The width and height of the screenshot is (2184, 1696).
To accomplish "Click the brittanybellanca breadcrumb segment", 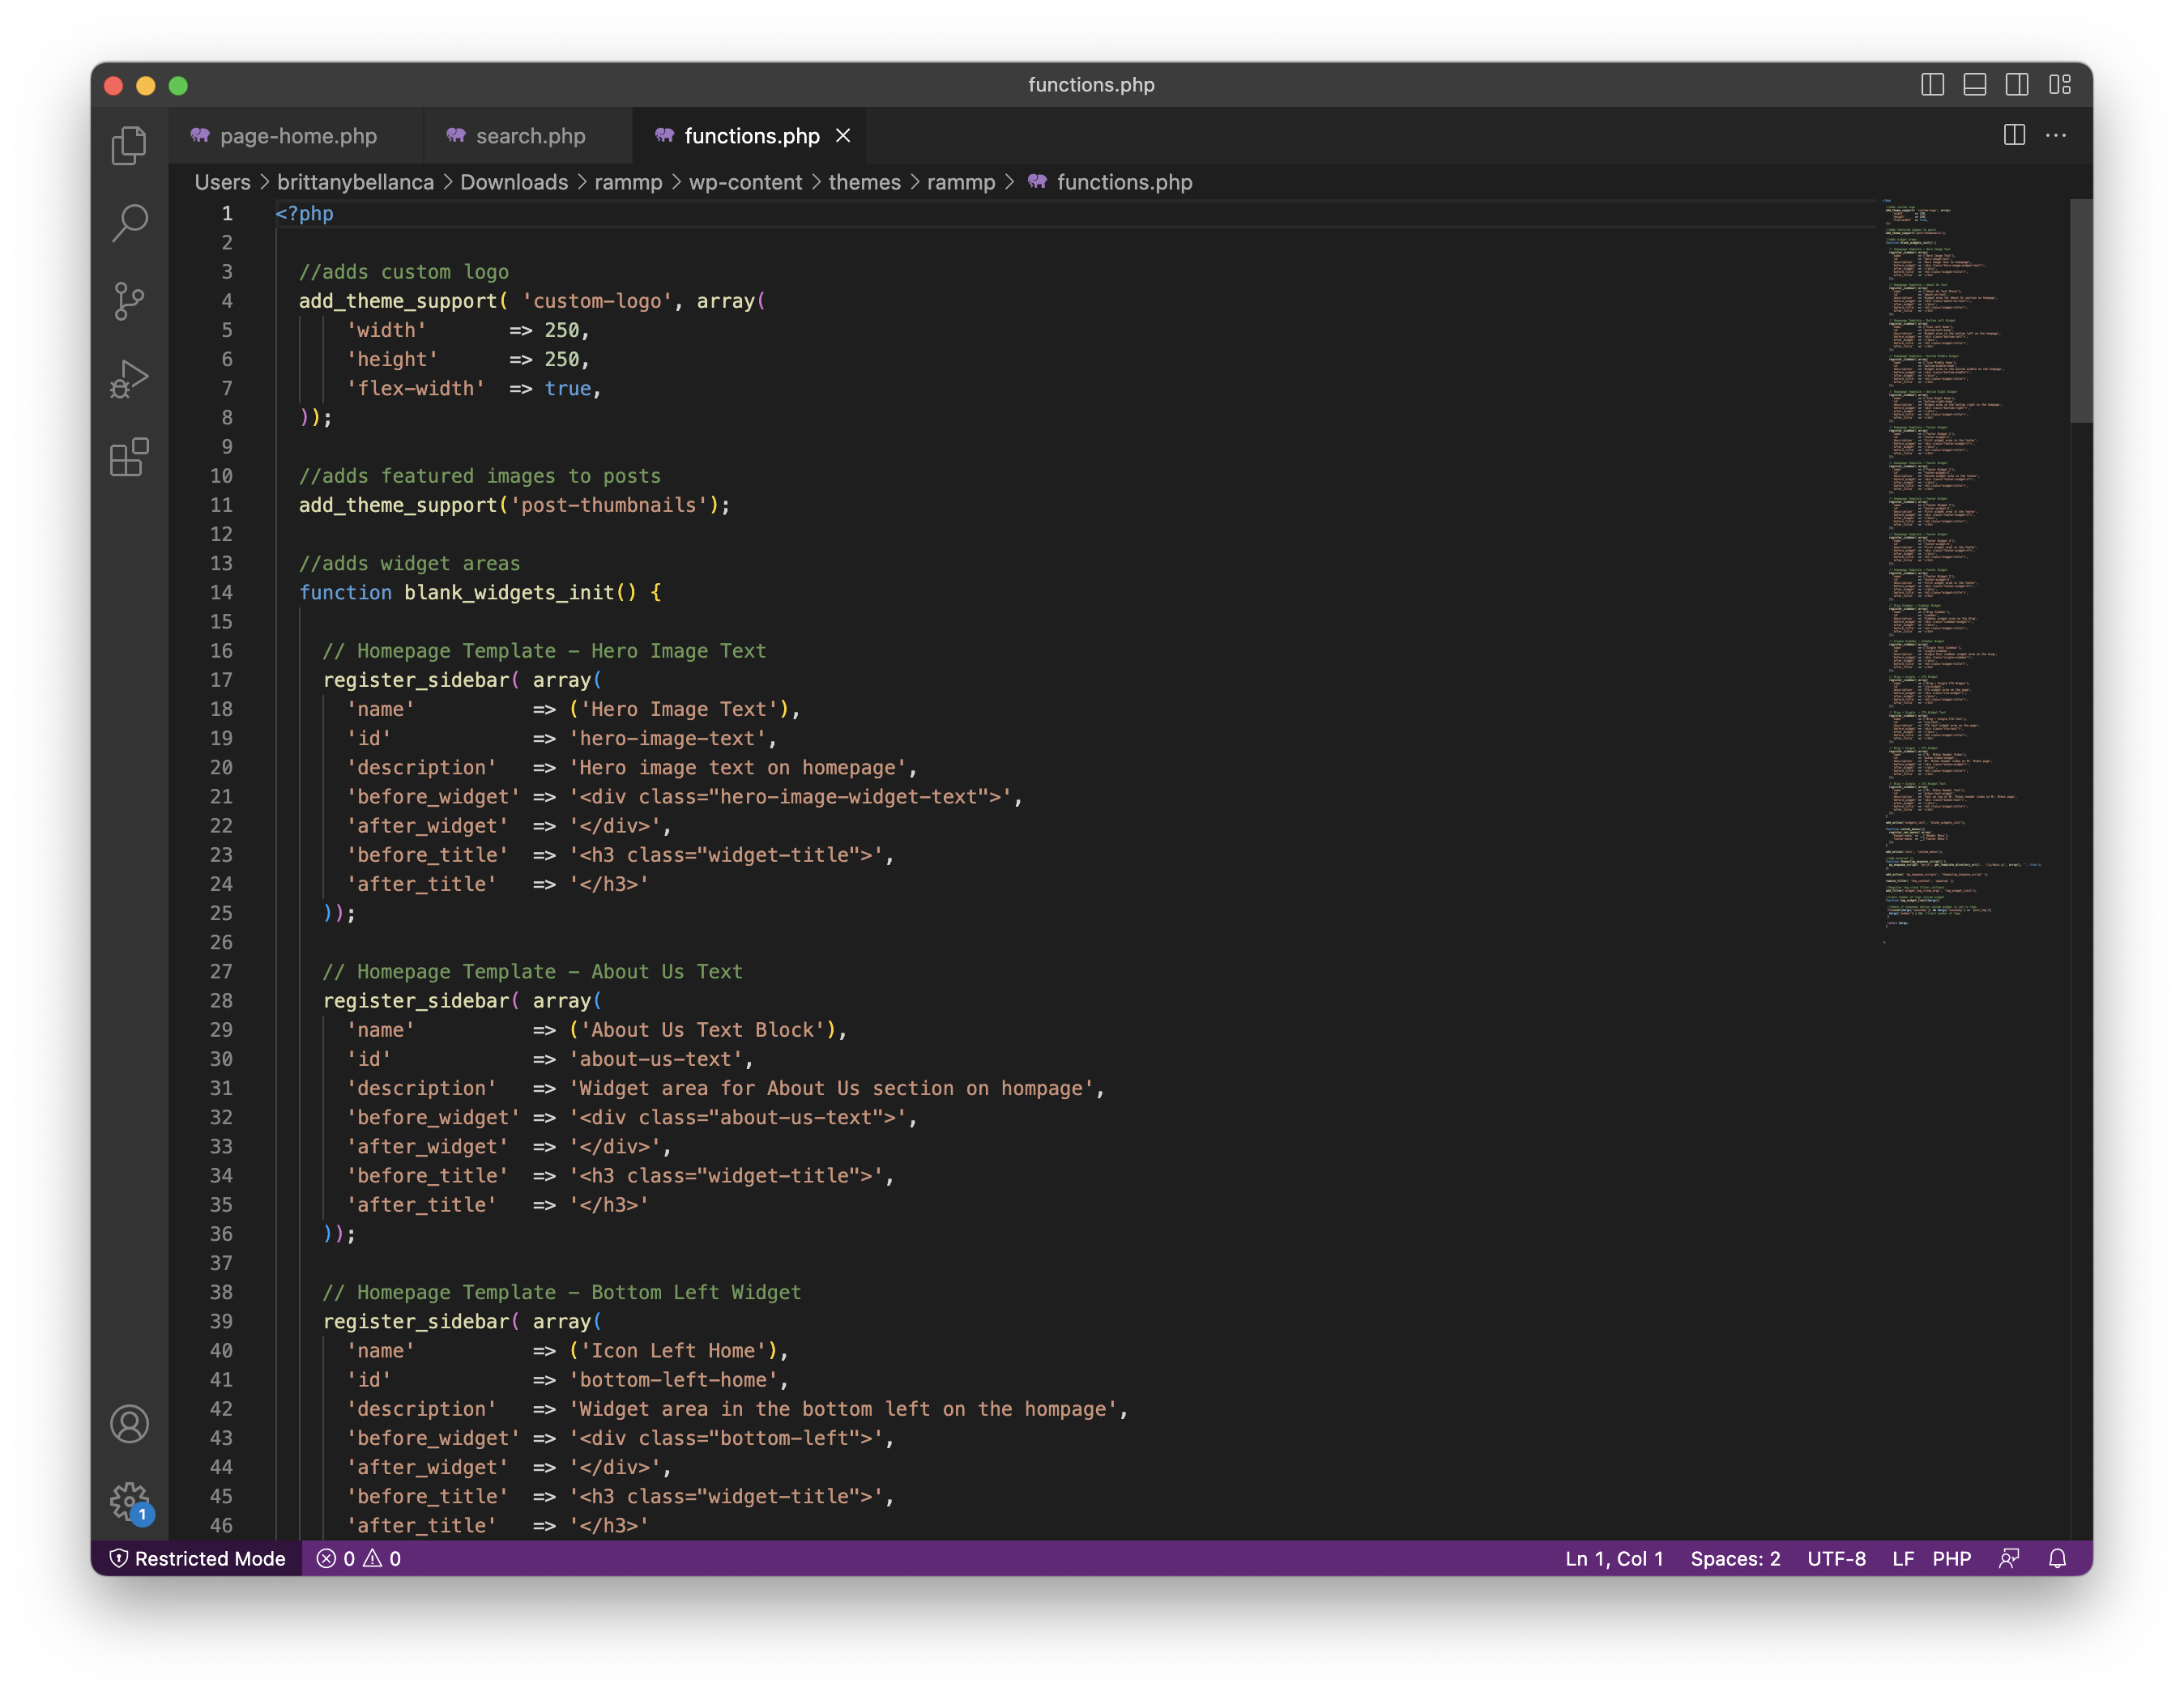I will [355, 182].
